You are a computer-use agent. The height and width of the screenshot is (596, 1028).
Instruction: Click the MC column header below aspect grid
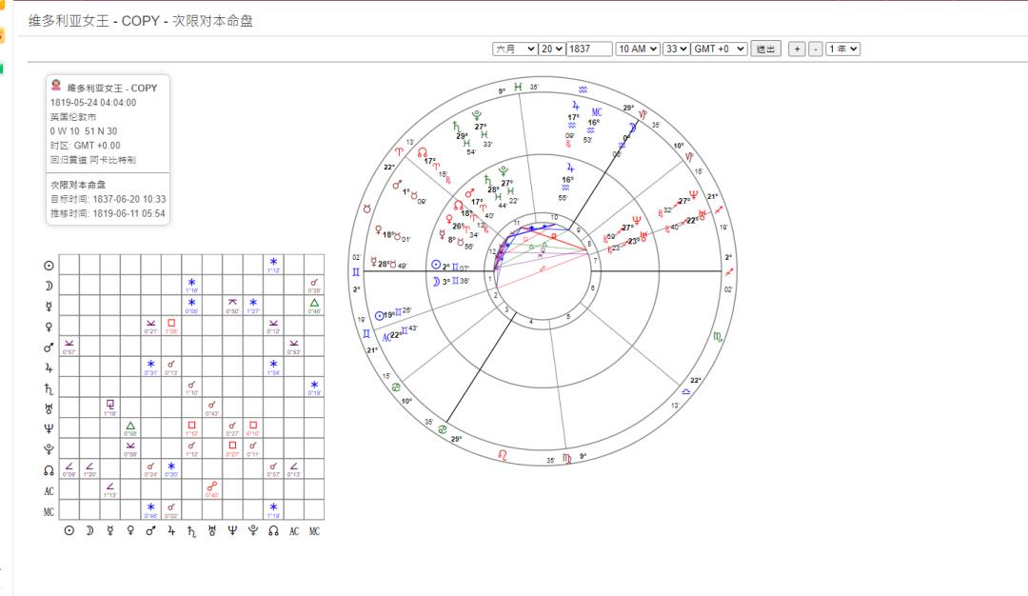[314, 531]
